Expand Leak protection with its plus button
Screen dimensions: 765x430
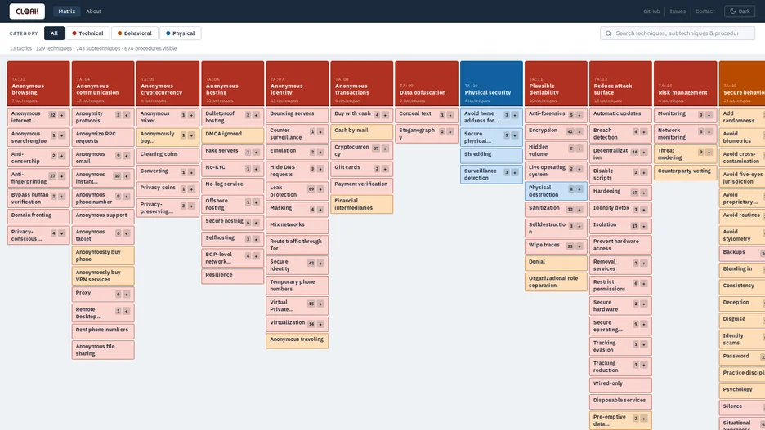(320, 189)
